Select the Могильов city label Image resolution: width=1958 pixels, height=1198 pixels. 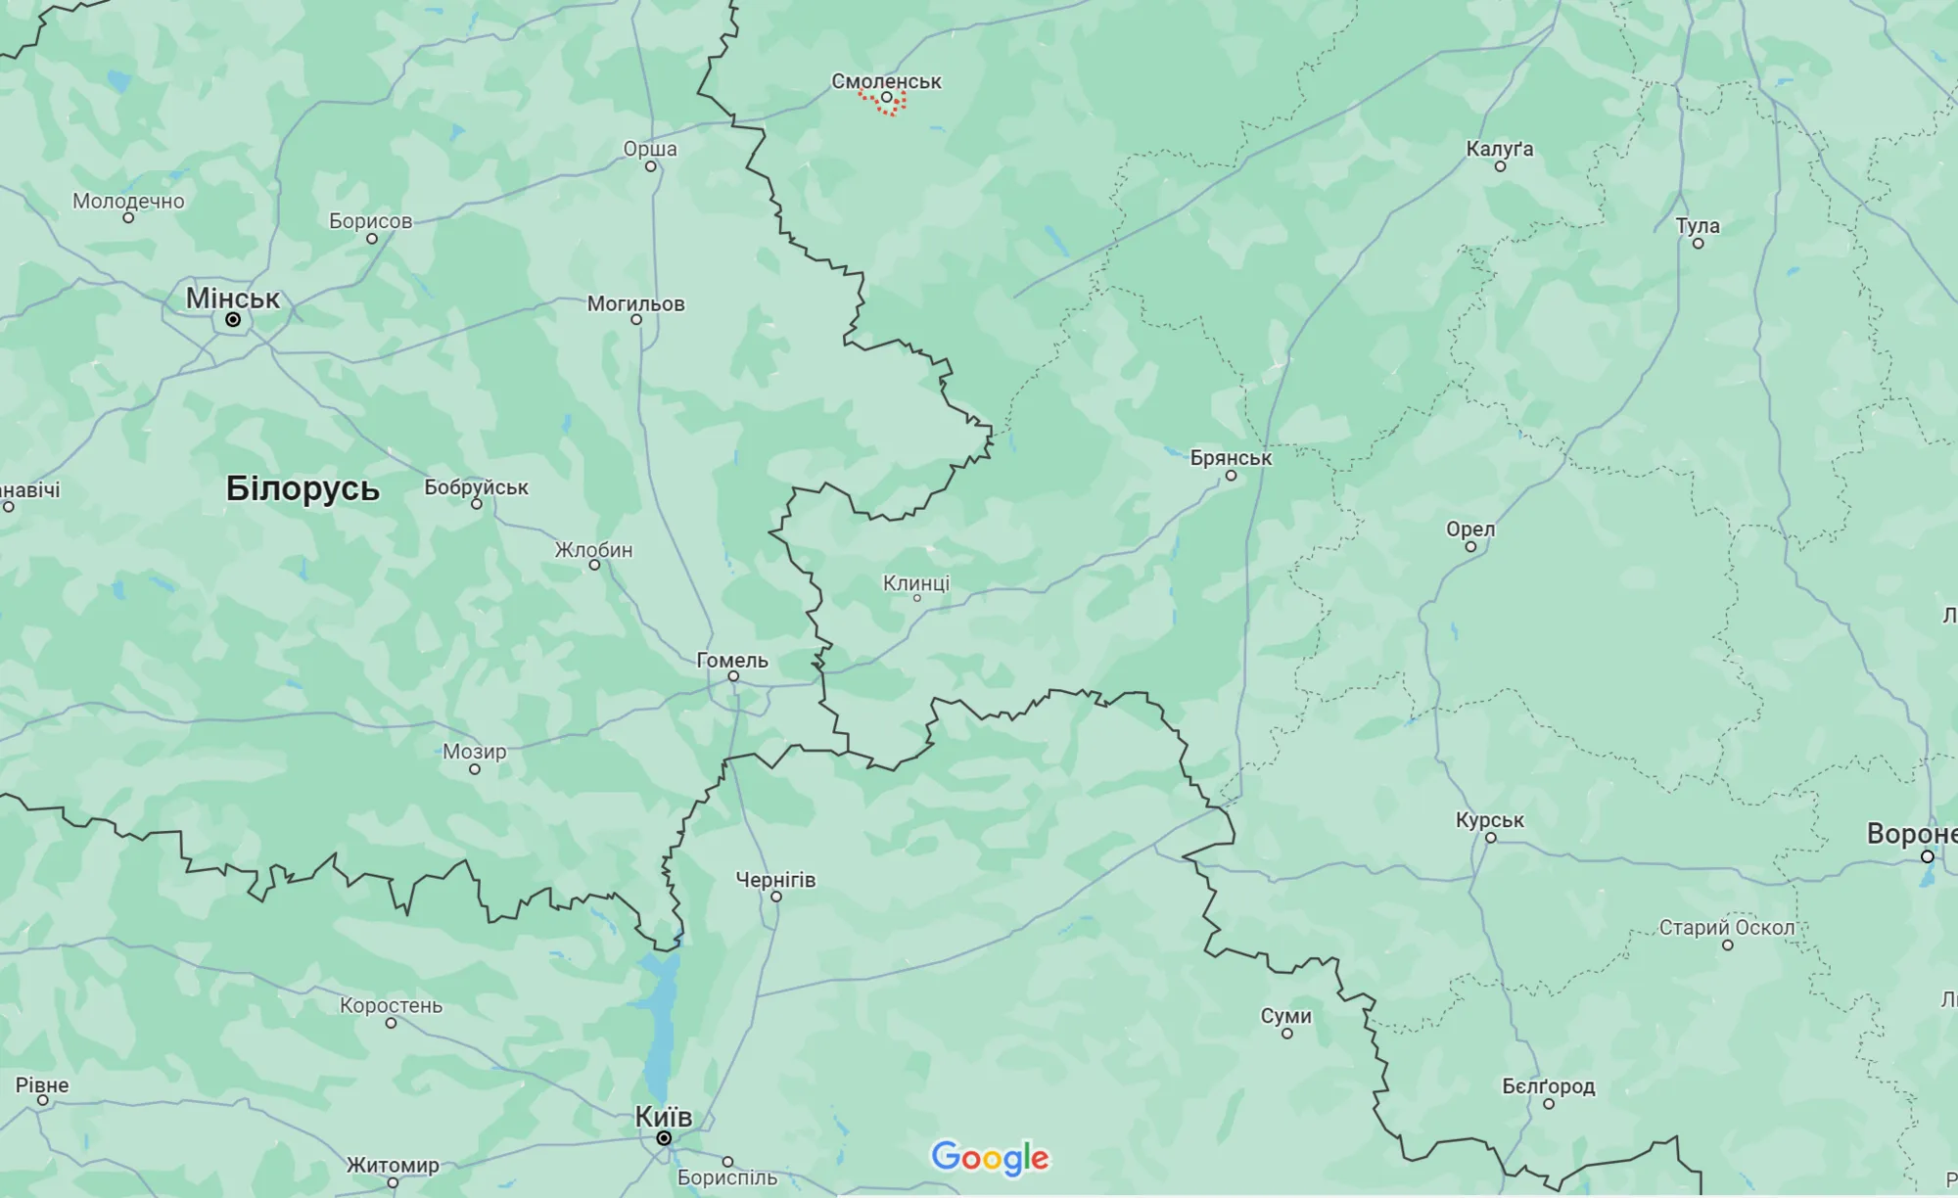point(636,303)
